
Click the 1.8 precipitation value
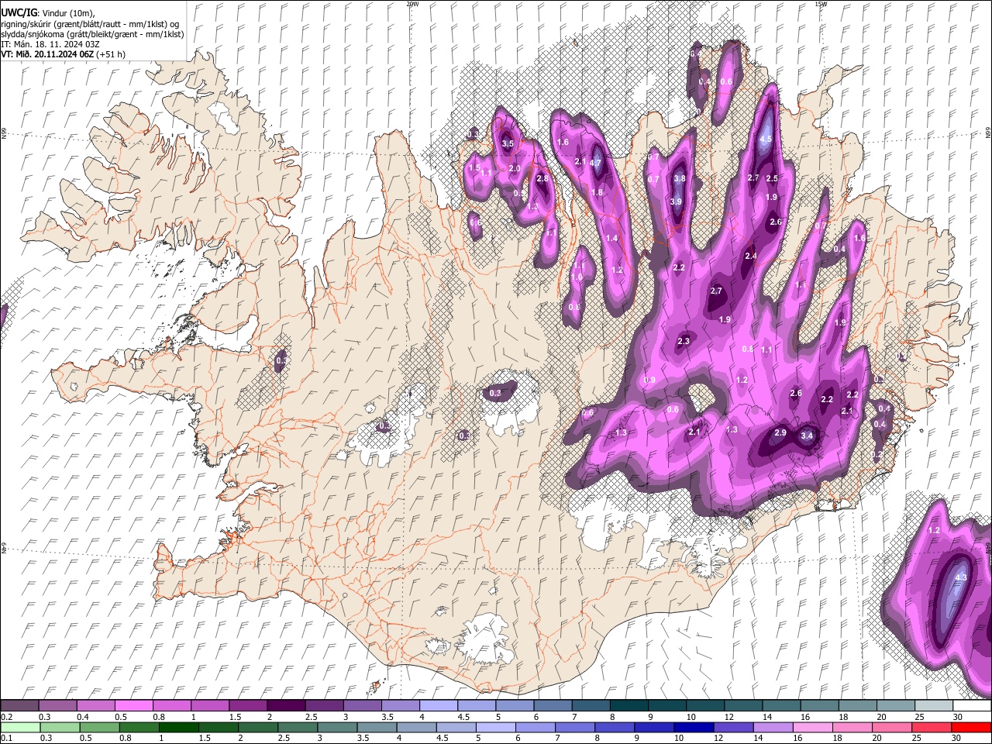pos(597,192)
